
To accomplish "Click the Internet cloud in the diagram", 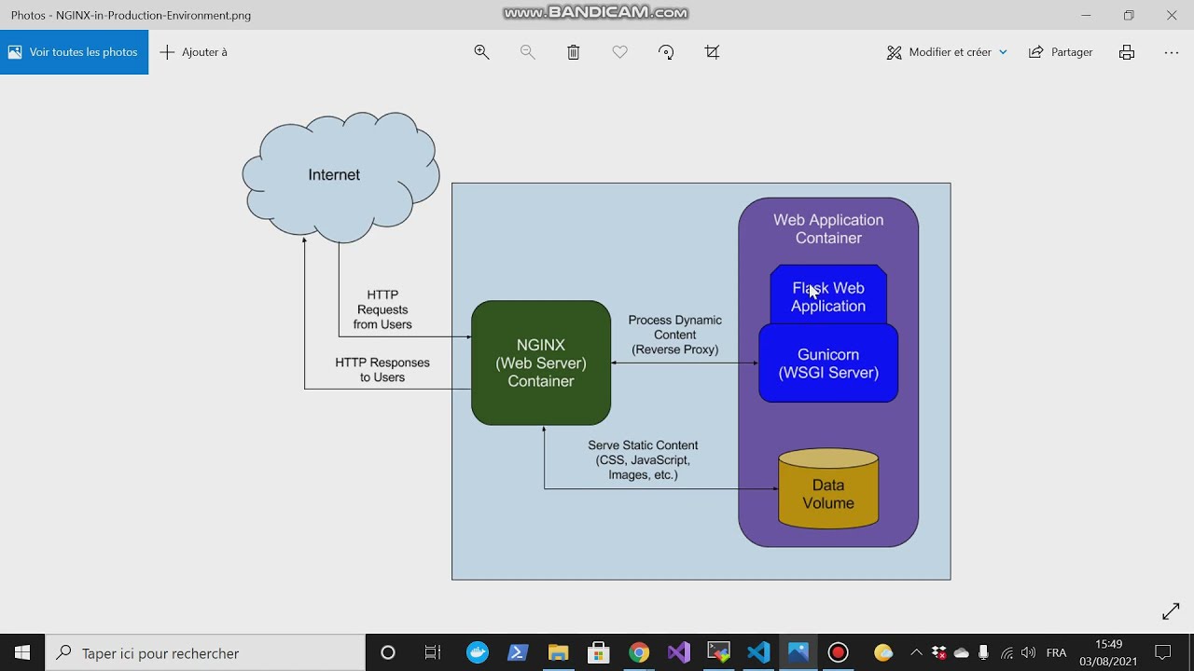I will [340, 176].
